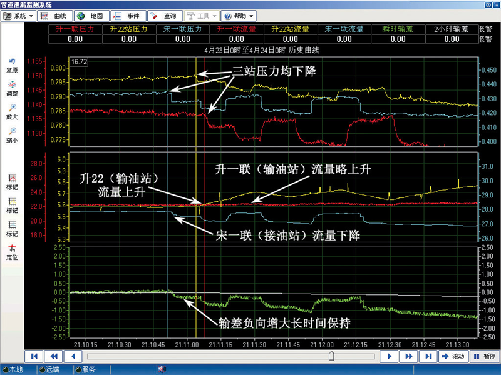Click the 缩小 zoom-out magnifier
Image resolution: width=501 pixels, height=375 pixels.
pos(13,134)
